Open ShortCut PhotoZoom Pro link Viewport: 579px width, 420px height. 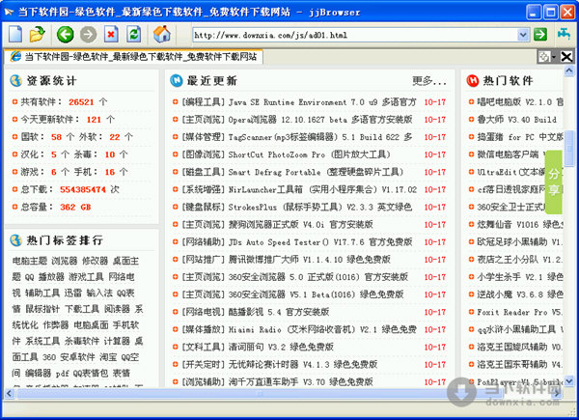[309, 154]
